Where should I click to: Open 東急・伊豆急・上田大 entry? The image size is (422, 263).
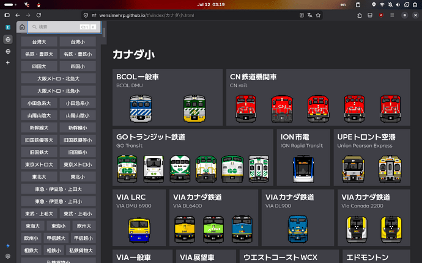pyautogui.click(x=58, y=189)
